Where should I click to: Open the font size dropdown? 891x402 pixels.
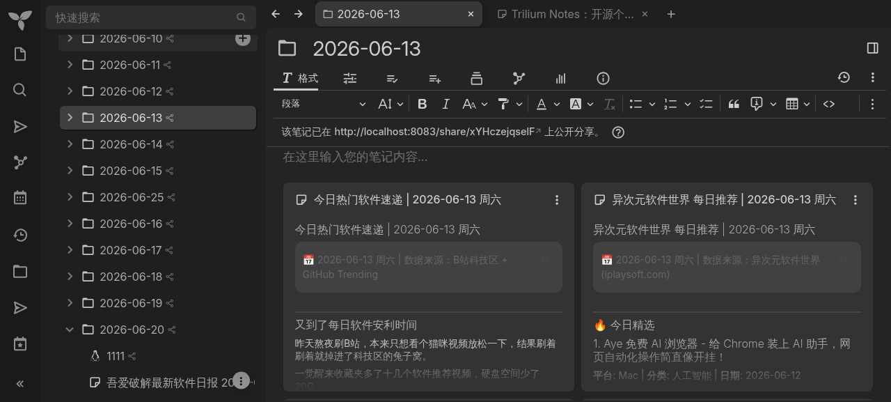click(x=391, y=104)
